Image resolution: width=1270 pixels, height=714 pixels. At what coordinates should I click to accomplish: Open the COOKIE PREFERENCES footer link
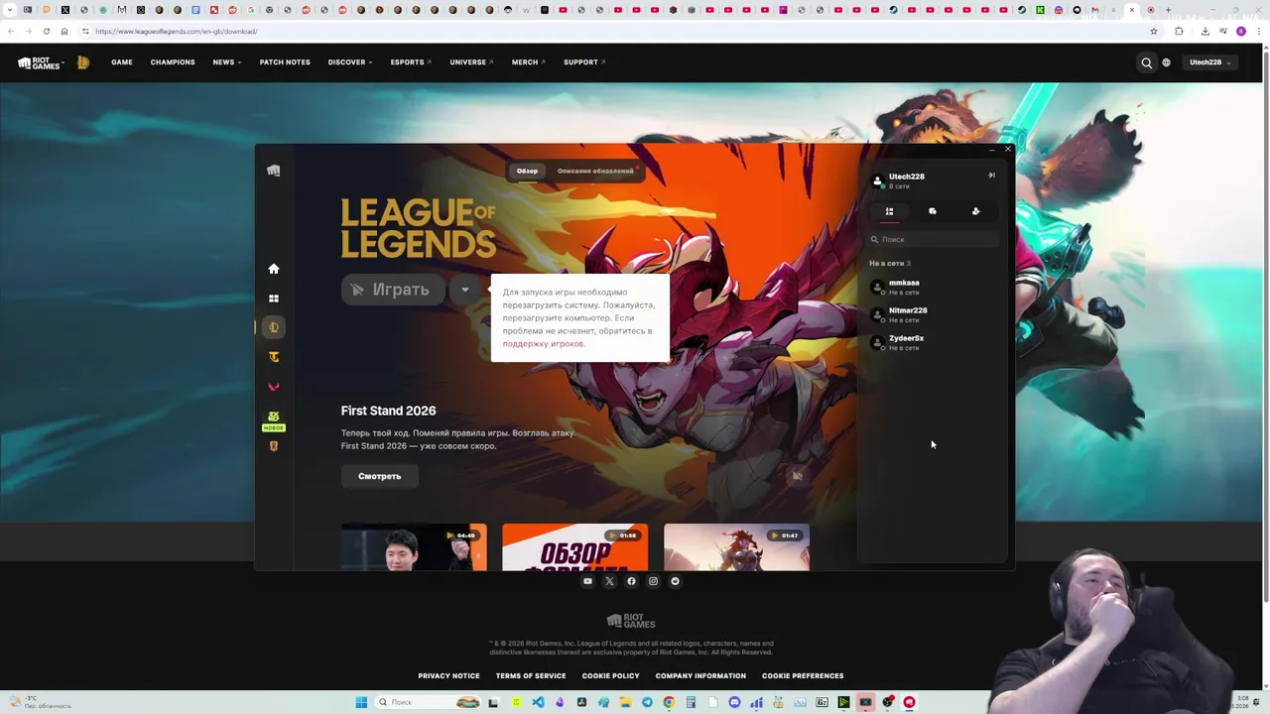click(x=803, y=676)
